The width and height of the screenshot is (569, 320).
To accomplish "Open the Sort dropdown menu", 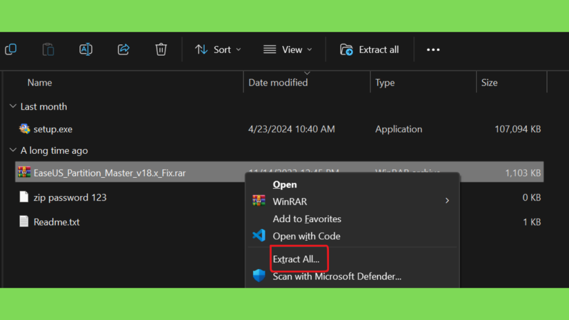I will [218, 49].
